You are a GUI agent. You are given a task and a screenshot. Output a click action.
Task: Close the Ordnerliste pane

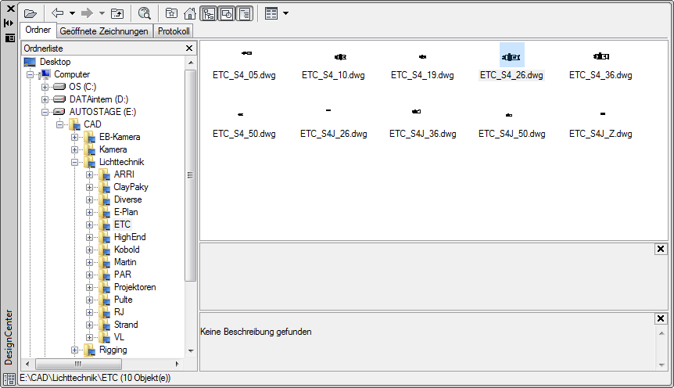189,48
